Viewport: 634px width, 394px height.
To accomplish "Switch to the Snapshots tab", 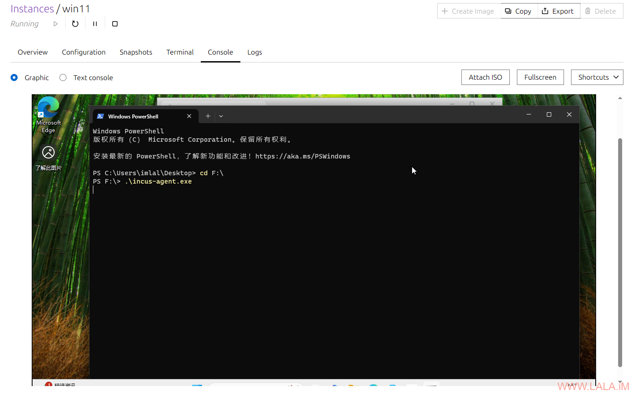I will (x=136, y=52).
